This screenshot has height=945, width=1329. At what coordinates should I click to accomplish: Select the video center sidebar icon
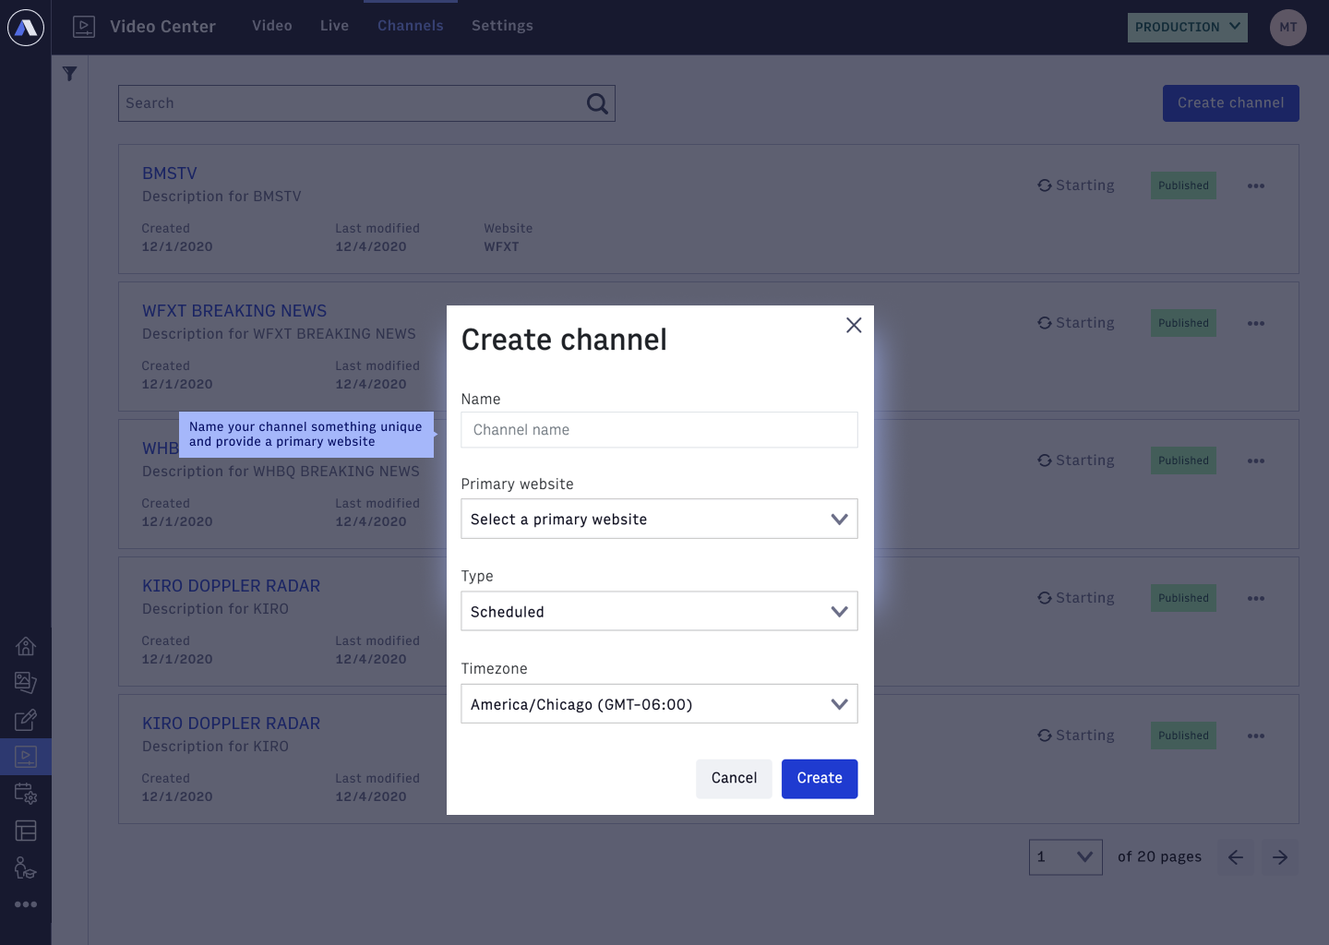pyautogui.click(x=26, y=757)
